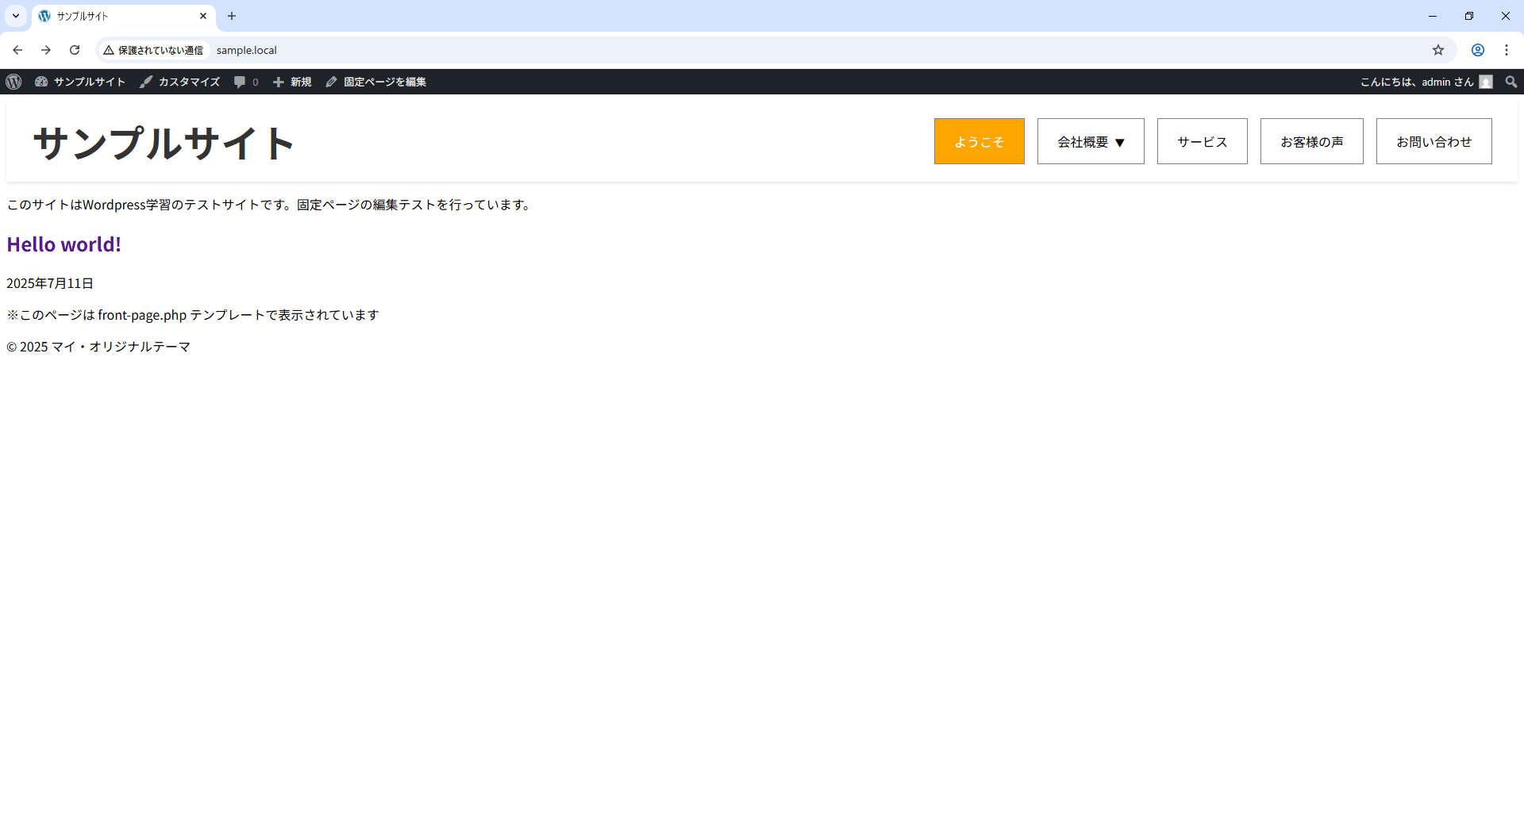Click the © 2025 マイ・オリジナルテーマ footer text
The width and height of the screenshot is (1524, 825).
(x=98, y=347)
